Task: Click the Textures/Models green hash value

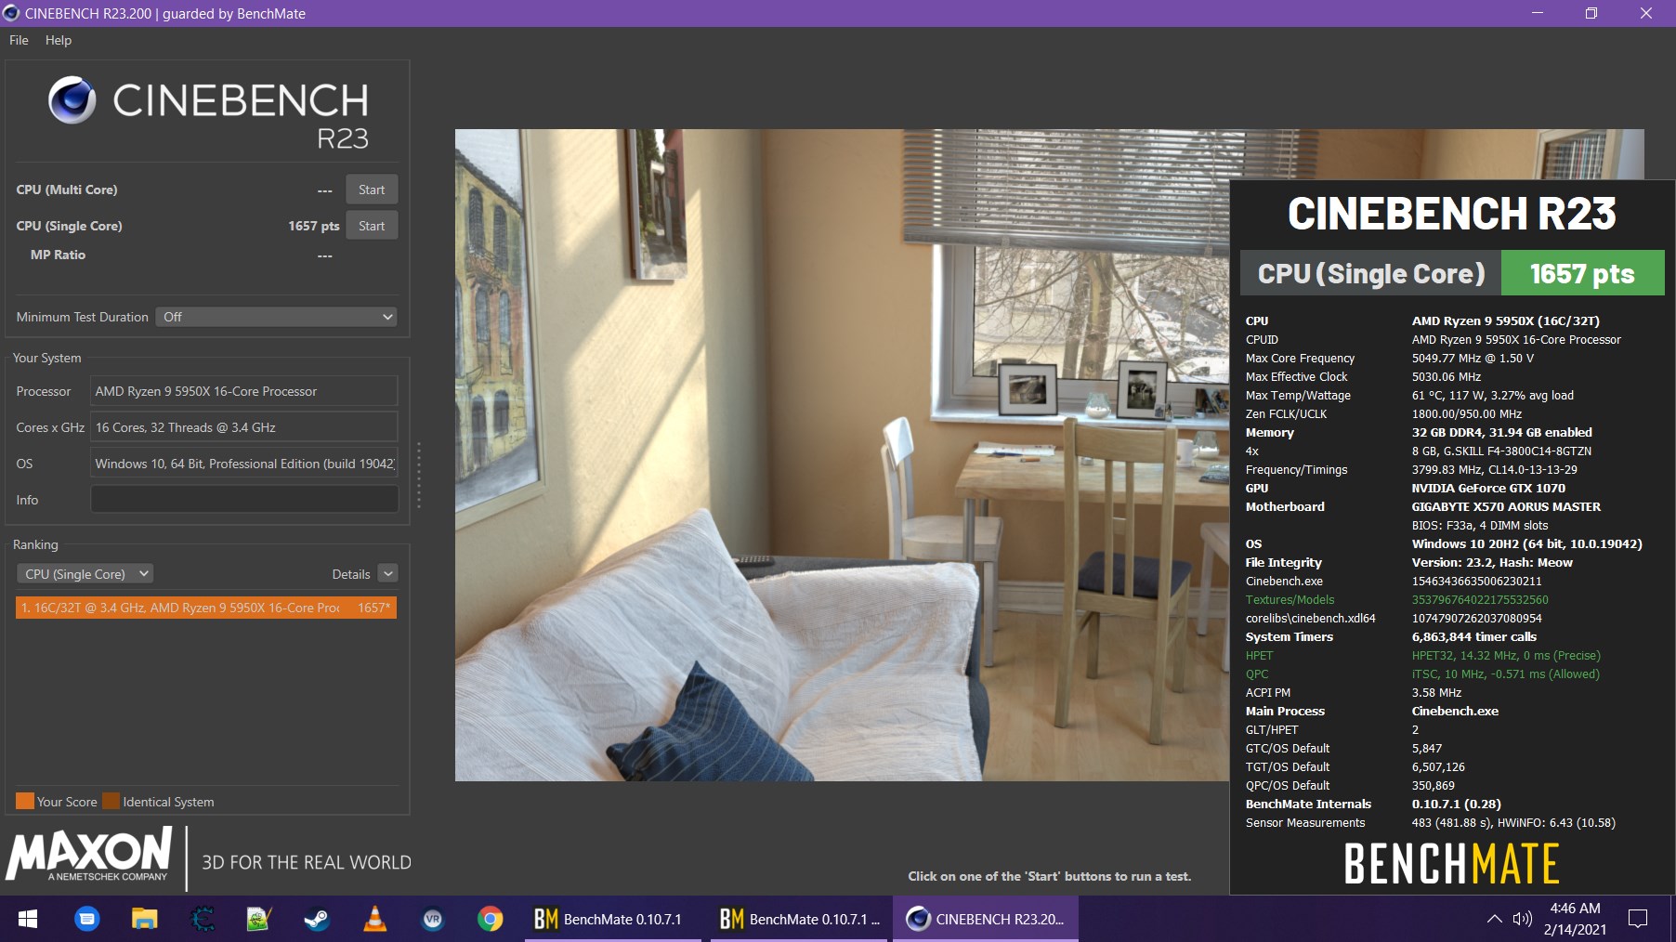Action: [1480, 600]
